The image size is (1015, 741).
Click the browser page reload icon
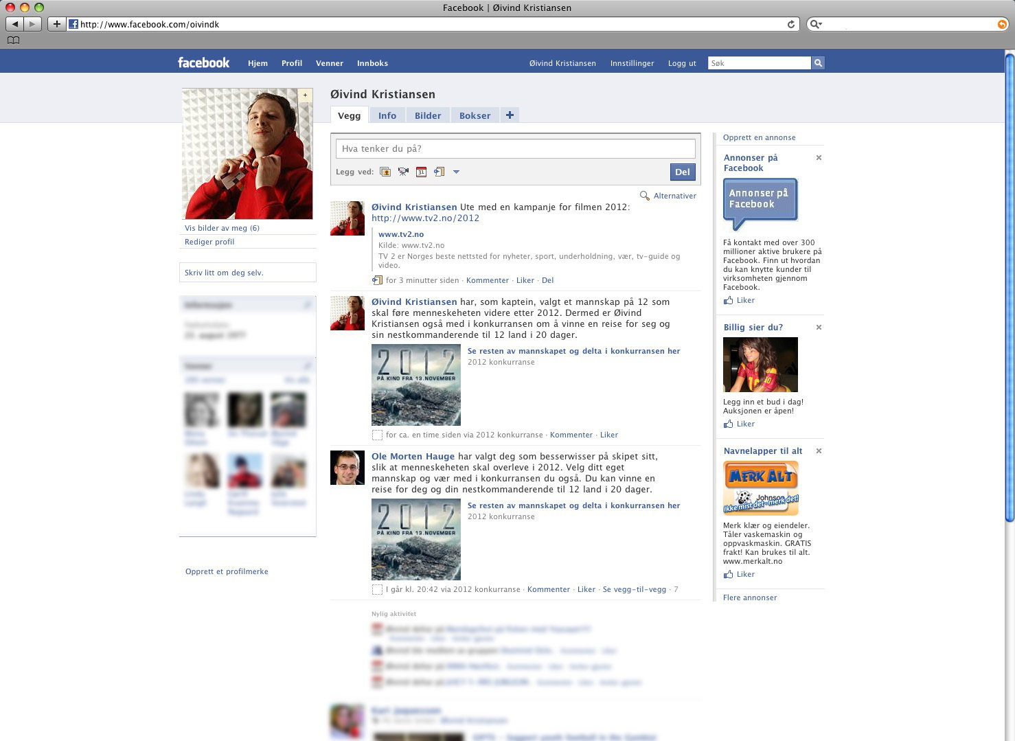pyautogui.click(x=790, y=24)
